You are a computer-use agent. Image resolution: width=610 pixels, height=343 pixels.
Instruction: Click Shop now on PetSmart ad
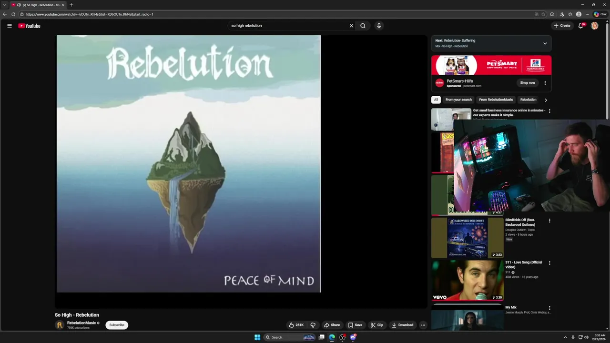tap(528, 83)
